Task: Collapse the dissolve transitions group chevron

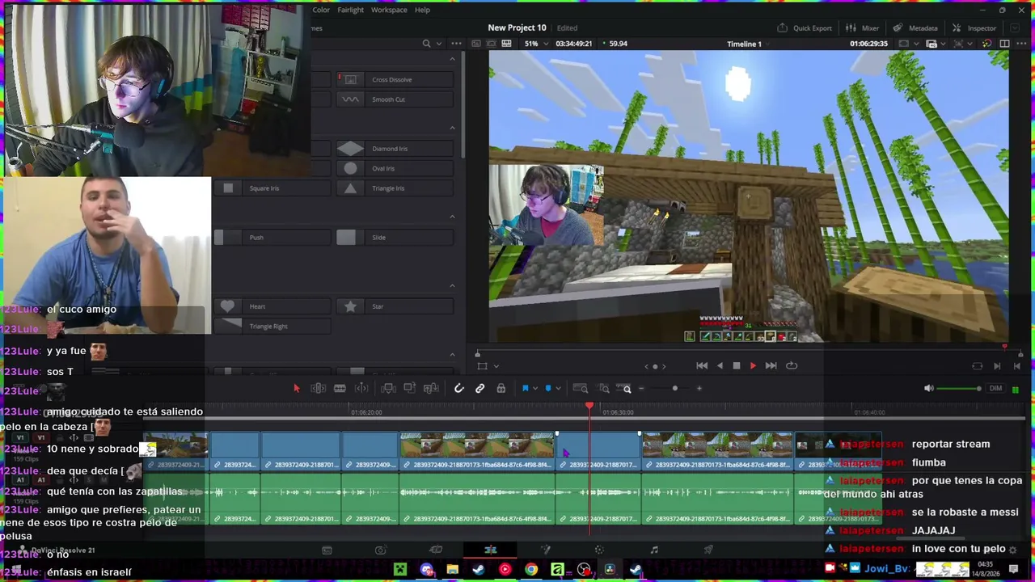Action: 452,59
